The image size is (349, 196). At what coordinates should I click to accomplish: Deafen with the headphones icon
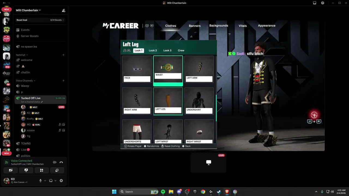[51, 180]
